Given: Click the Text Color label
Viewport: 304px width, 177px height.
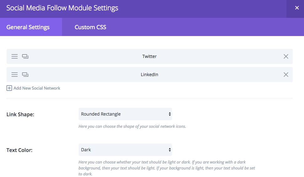Looking at the screenshot, I should [x=19, y=150].
